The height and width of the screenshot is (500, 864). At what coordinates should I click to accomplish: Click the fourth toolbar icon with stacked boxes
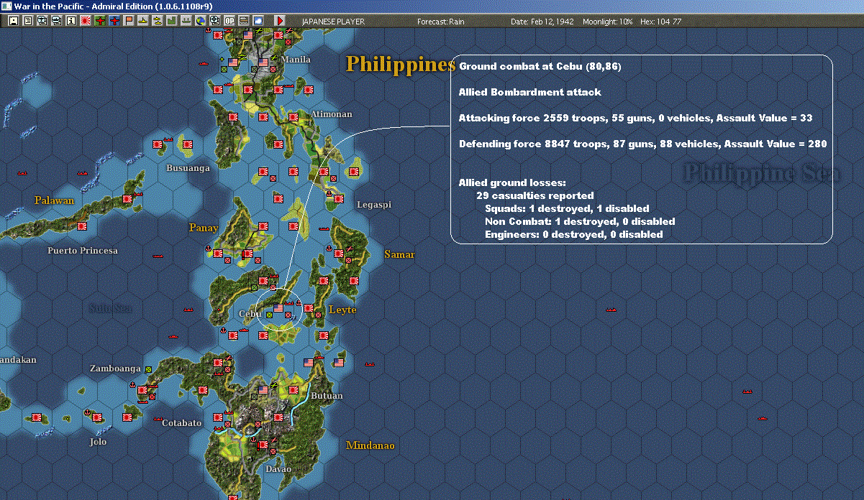56,21
